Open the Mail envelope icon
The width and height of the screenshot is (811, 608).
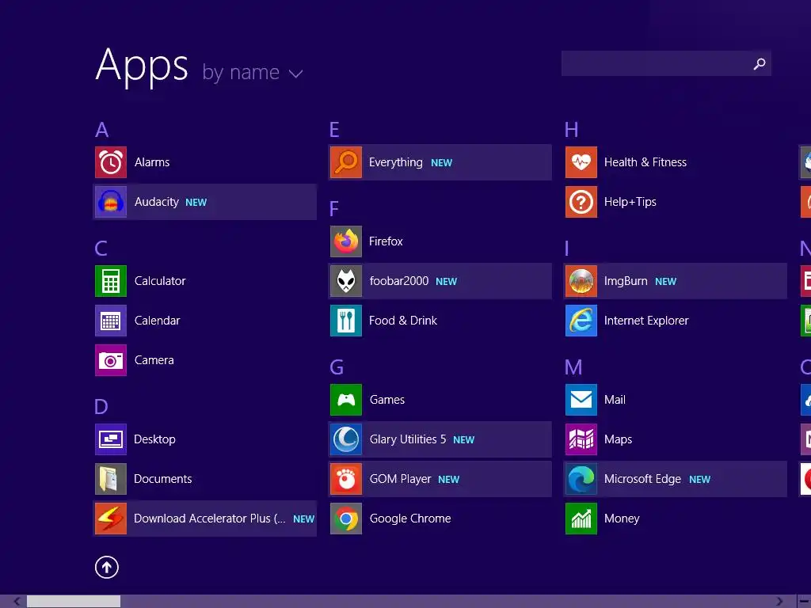[581, 400]
